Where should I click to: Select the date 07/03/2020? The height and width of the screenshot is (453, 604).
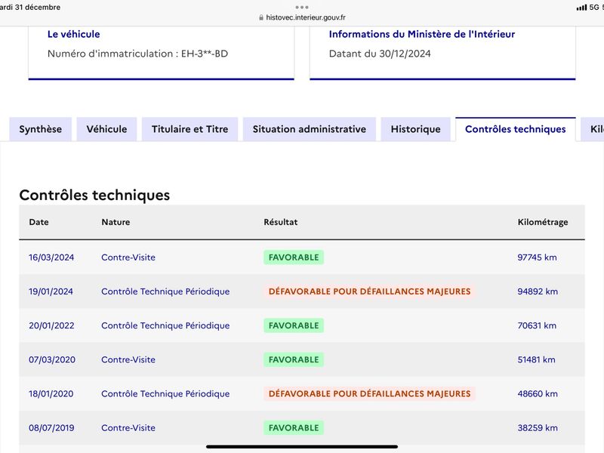[x=52, y=360]
